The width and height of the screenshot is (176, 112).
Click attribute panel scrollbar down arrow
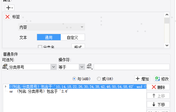point(167,45)
